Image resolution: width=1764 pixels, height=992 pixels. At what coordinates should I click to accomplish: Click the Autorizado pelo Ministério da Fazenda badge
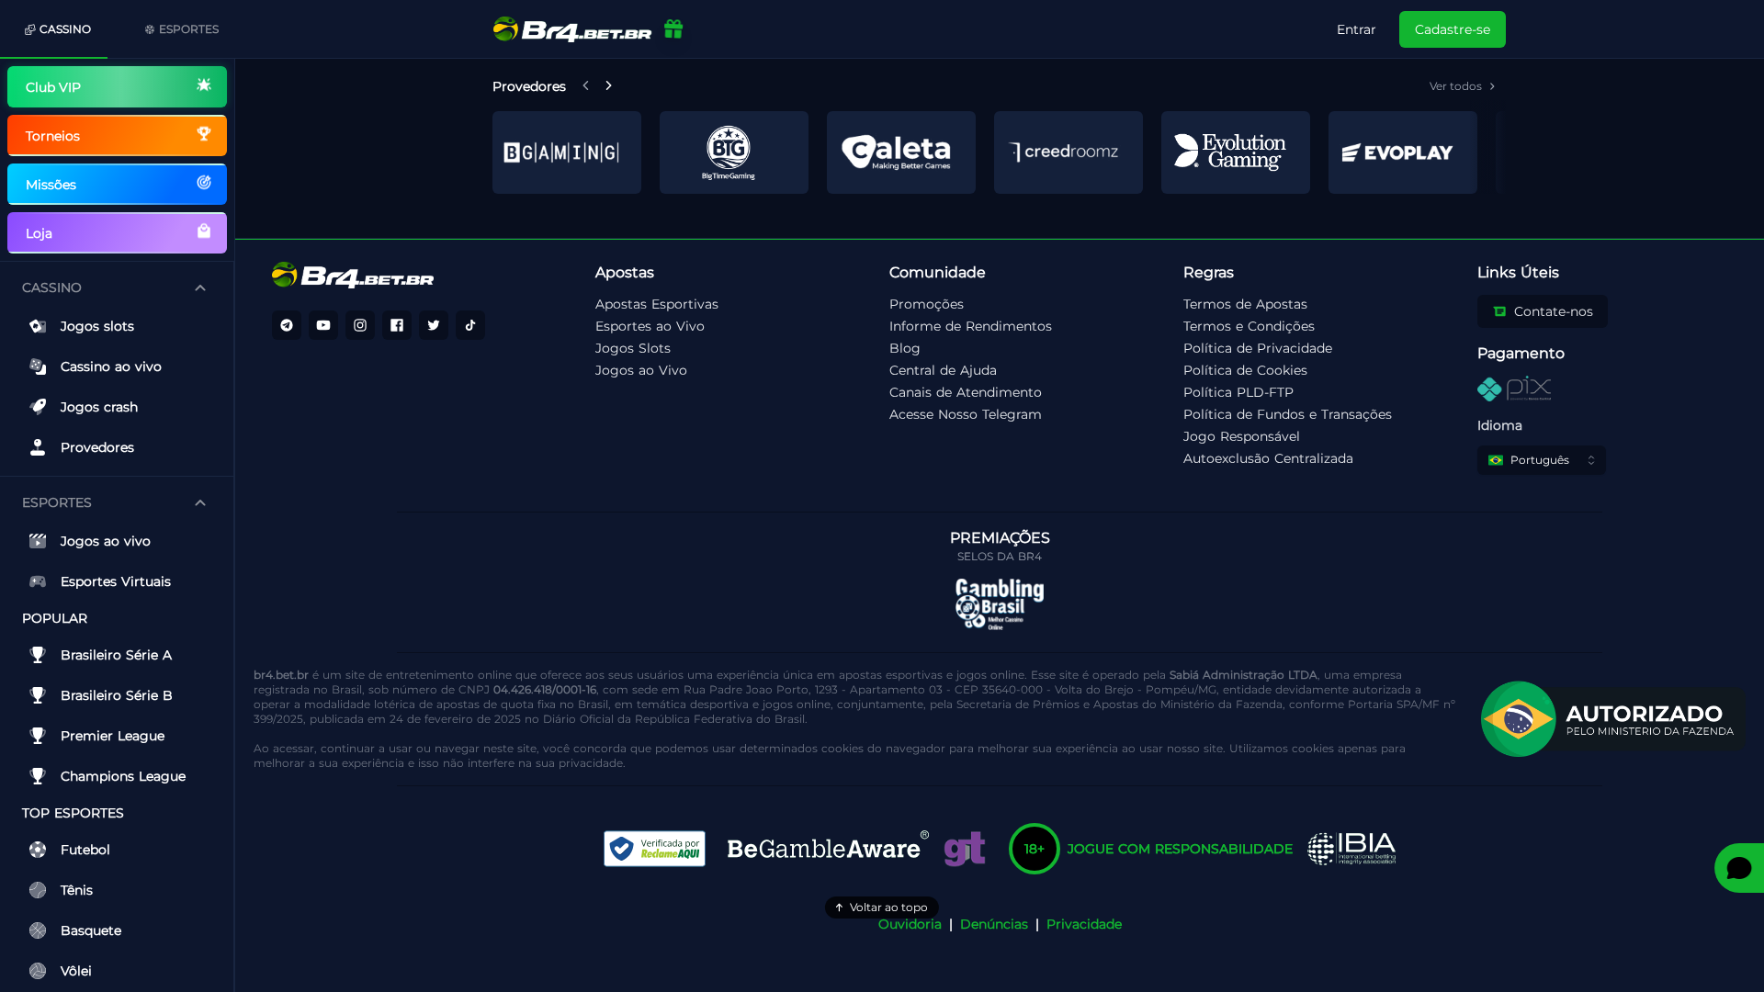click(x=1612, y=719)
